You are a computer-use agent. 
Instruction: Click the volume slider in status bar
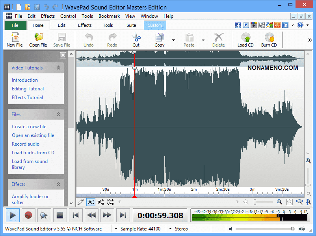click(x=264, y=229)
